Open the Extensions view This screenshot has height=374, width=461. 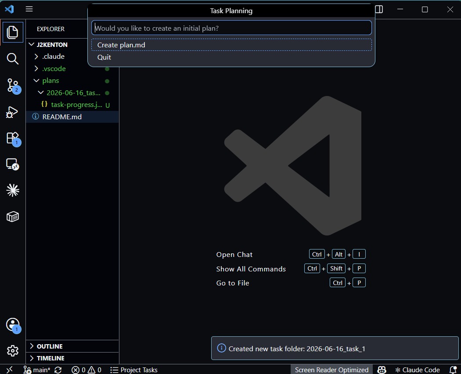click(13, 138)
